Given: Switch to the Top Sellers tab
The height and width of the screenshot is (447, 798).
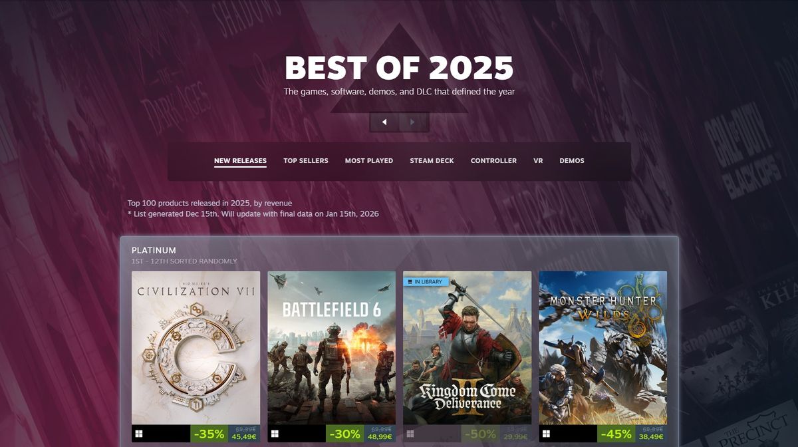Looking at the screenshot, I should point(306,161).
